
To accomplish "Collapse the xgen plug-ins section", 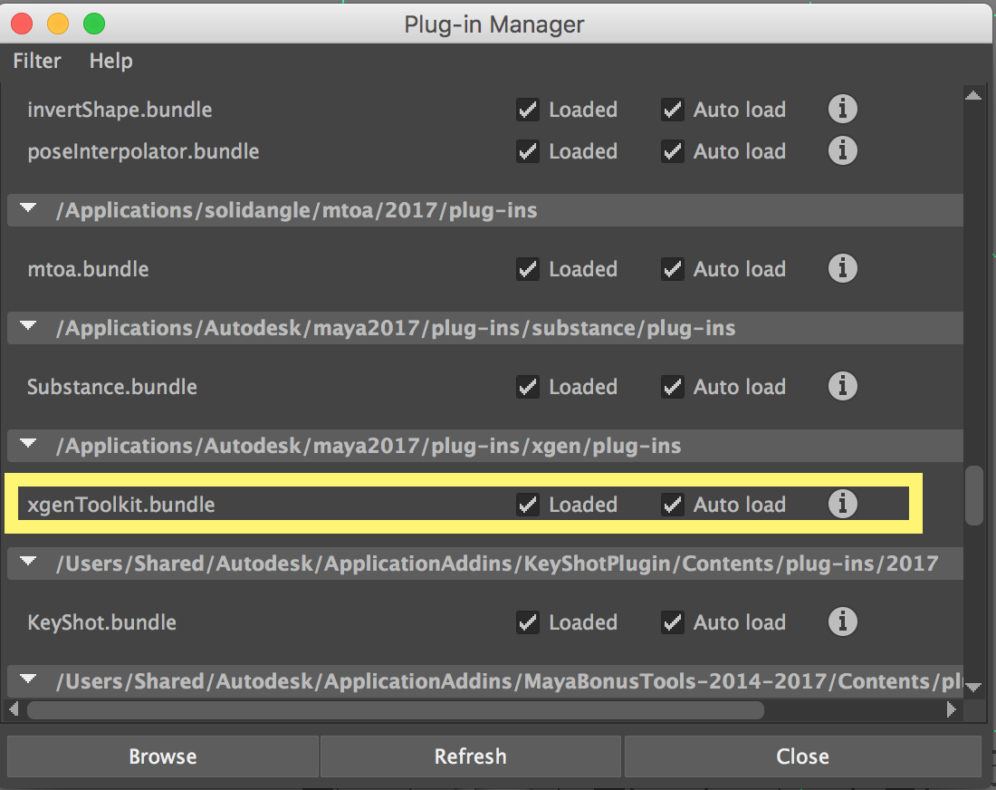I will click(27, 445).
